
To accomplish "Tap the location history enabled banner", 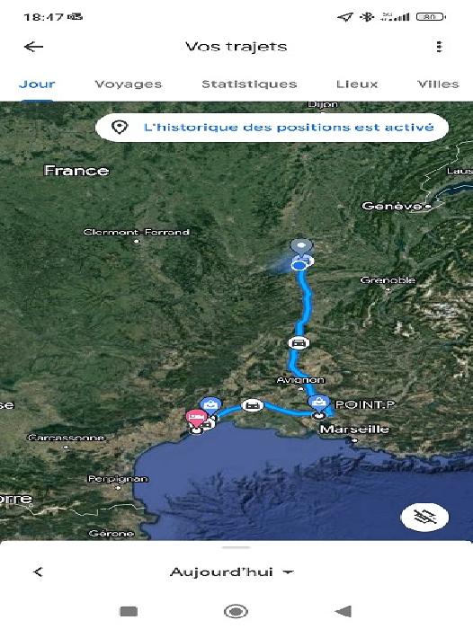I will (x=272, y=128).
